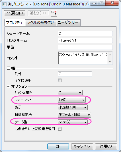Switch to the ラベルの番号付け tab

(40, 22)
